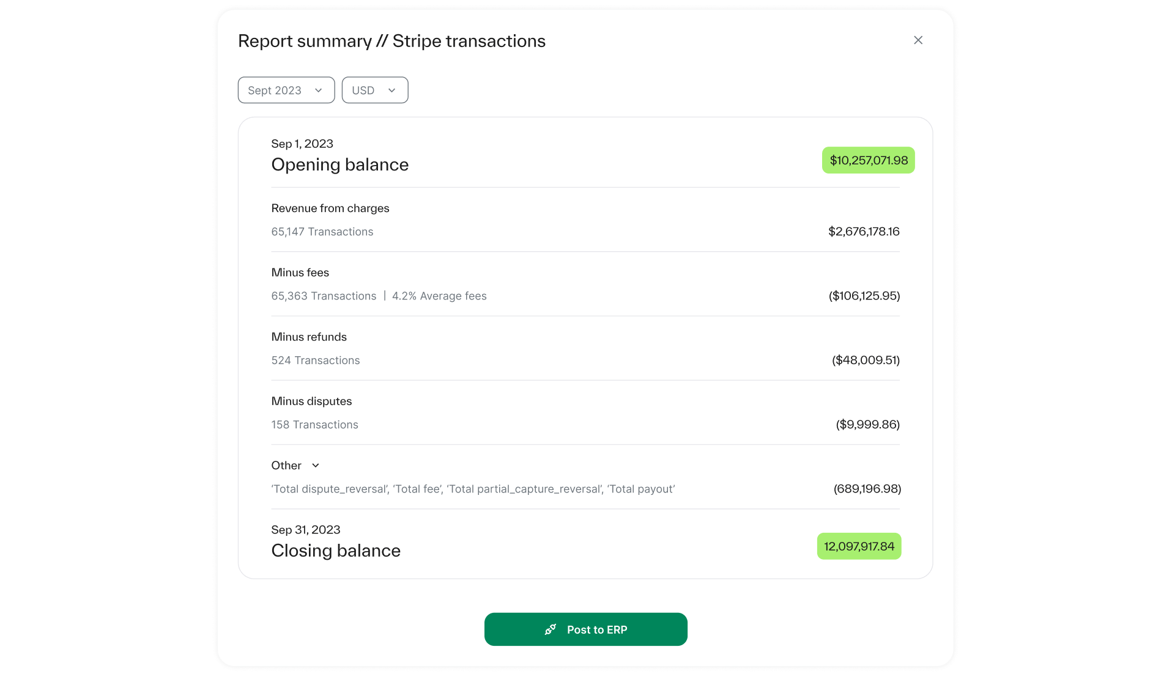This screenshot has width=1172, height=677.
Task: Click the ($106,125.95) fees amount
Action: click(864, 296)
